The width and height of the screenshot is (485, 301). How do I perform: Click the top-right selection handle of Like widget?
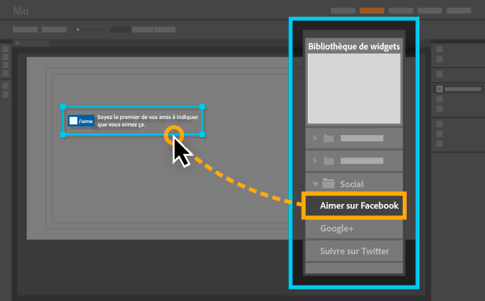(202, 107)
